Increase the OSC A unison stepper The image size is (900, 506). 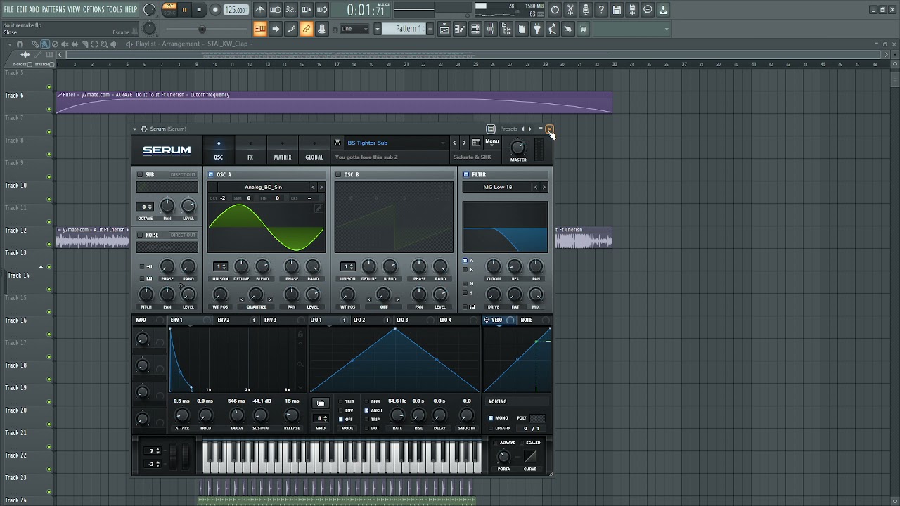tap(224, 264)
